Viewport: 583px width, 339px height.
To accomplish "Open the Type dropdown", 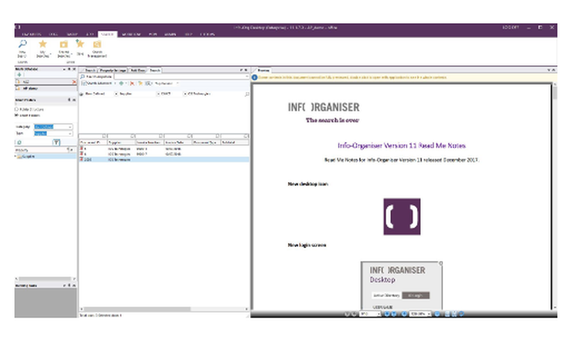I will click(70, 133).
